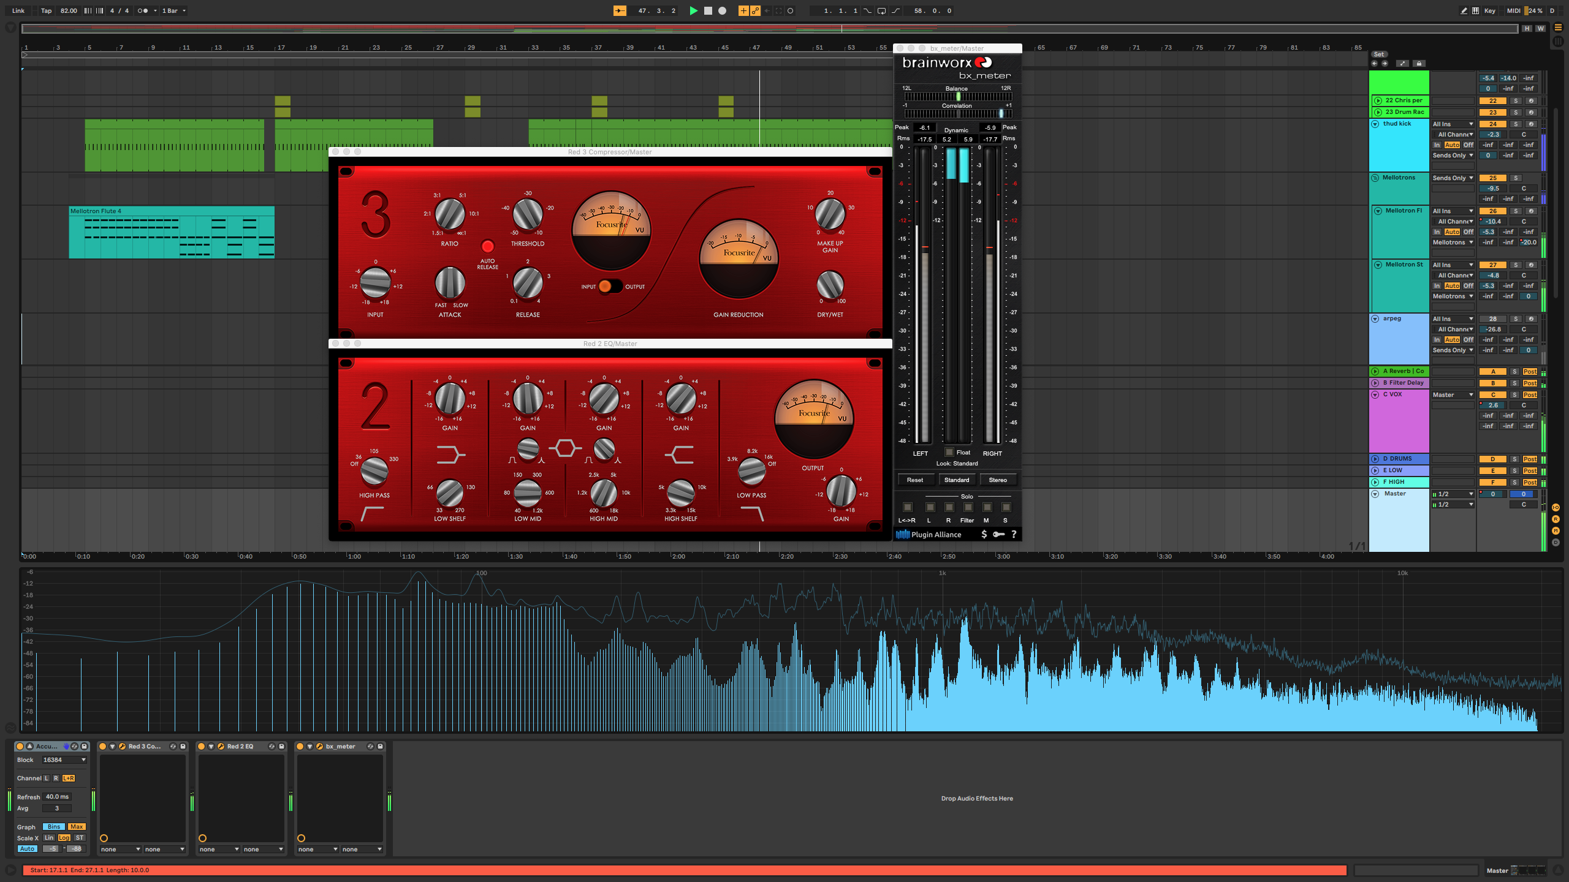The height and width of the screenshot is (882, 1569).
Task: Toggle the Arrangement Loop switch icon
Action: tap(881, 10)
